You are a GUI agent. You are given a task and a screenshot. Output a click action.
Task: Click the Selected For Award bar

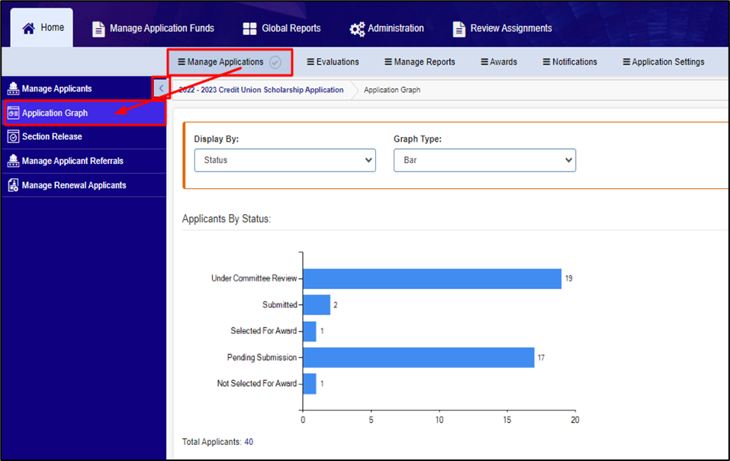[310, 331]
